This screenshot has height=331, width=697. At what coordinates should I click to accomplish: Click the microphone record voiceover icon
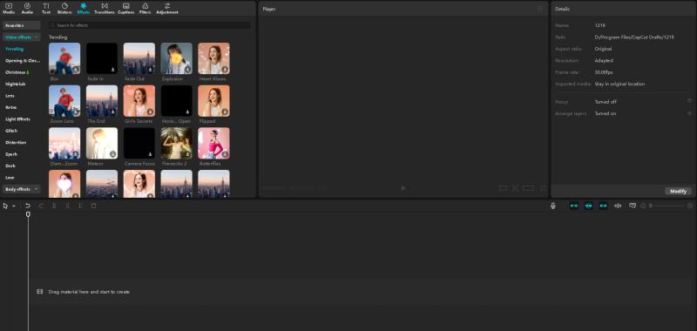click(553, 206)
